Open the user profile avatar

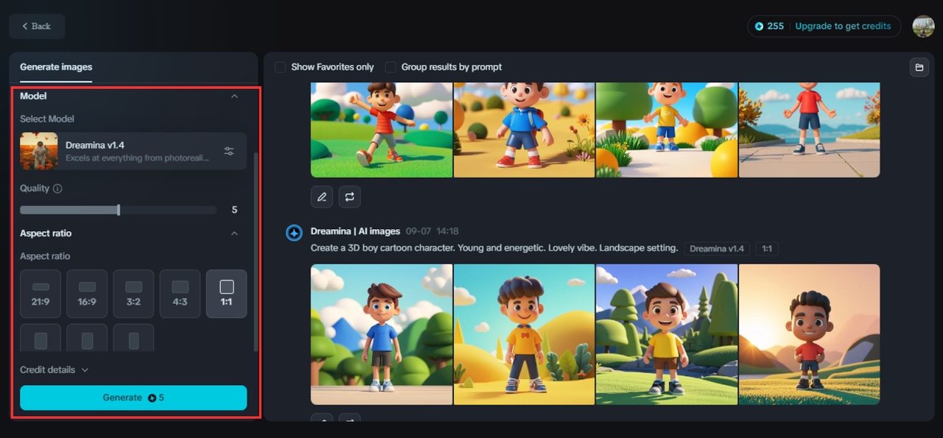(923, 26)
